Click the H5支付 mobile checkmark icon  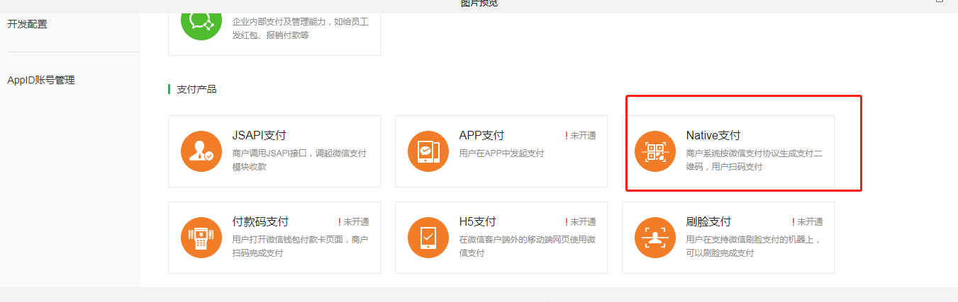(x=428, y=238)
